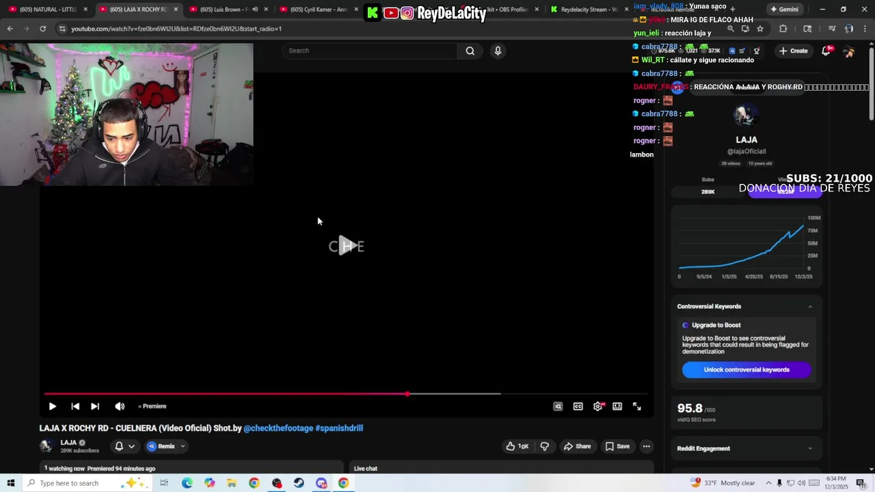The height and width of the screenshot is (492, 875).
Task: Open the LAJA avatar in the vidIQ panel
Action: pos(746,115)
